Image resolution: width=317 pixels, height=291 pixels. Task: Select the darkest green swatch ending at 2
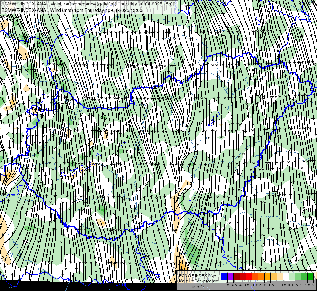click(311, 276)
